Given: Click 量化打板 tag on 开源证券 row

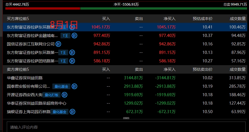Looking at the screenshot, I should click(51, 95).
